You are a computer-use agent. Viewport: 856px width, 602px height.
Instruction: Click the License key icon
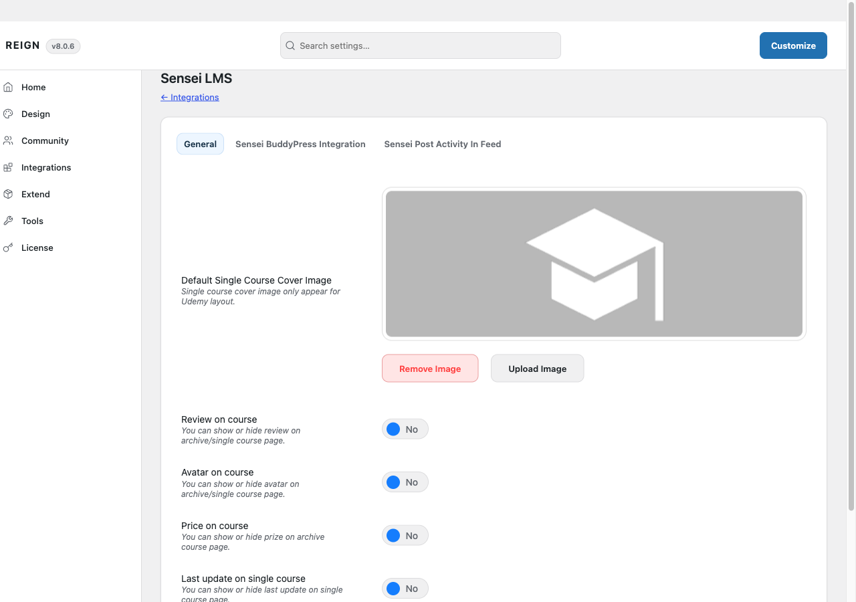(x=8, y=247)
